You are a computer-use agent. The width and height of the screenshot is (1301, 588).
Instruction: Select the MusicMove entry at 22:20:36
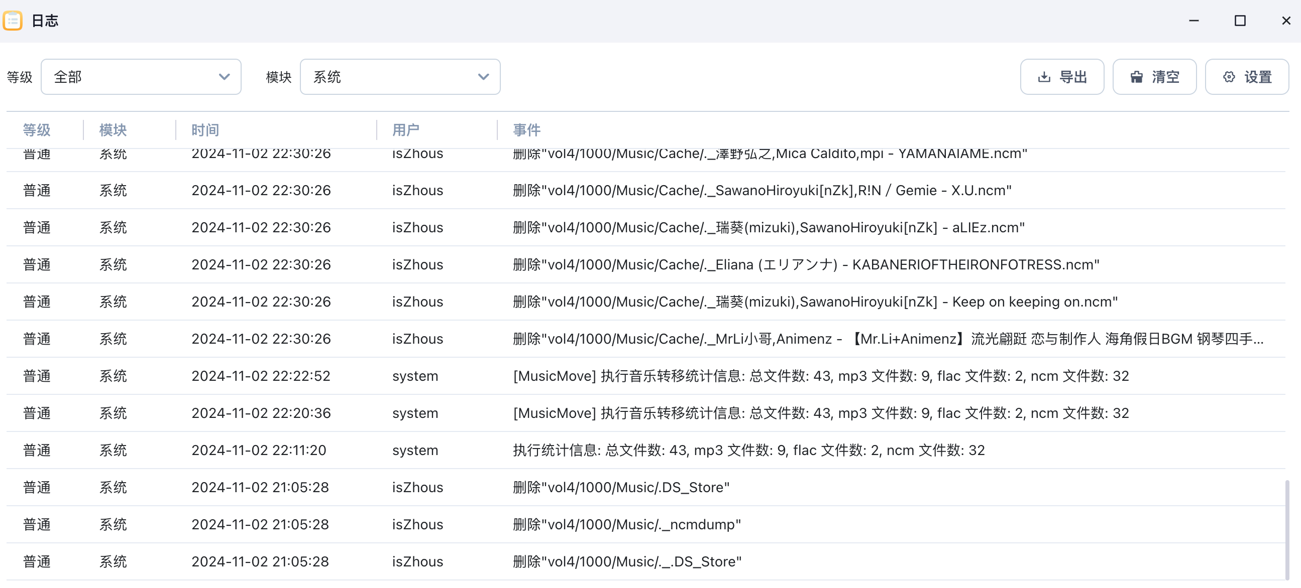pyautogui.click(x=646, y=413)
